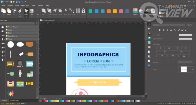The image size is (196, 105).
Task: Switch to the Insert tab
Action: pyautogui.click(x=17, y=6)
